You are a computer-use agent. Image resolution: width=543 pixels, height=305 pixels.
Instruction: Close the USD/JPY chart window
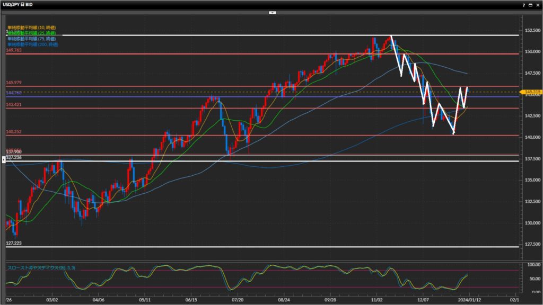[x=537, y=5]
